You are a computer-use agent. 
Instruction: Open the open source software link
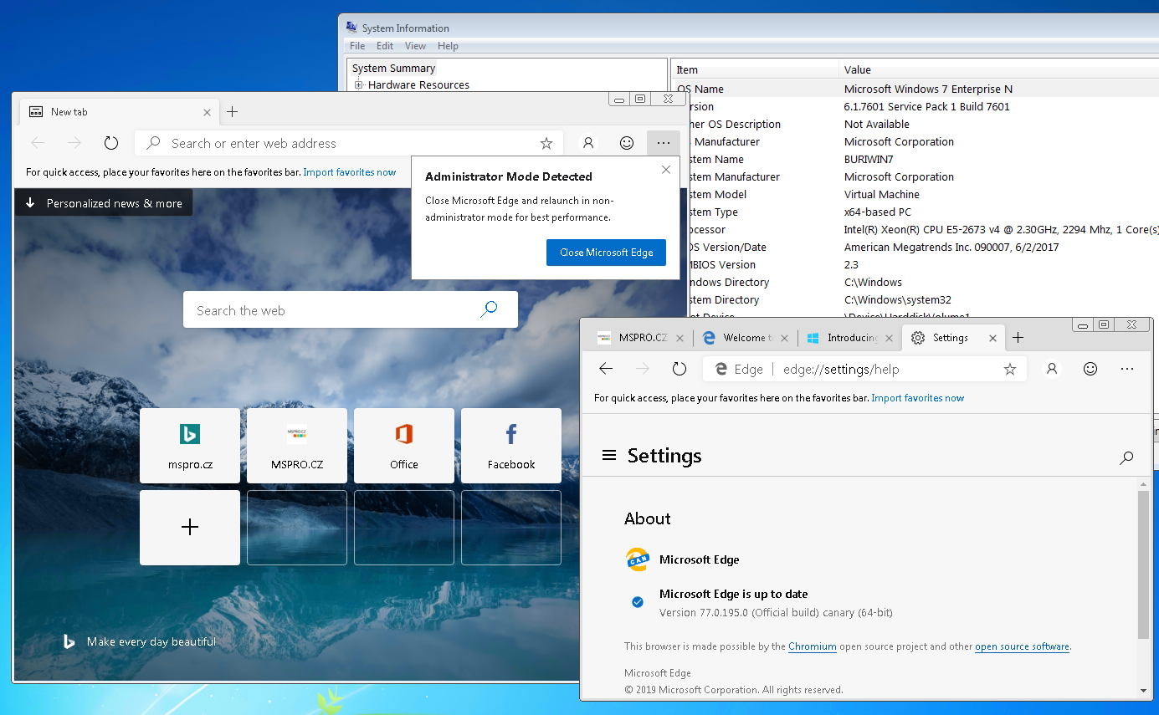click(x=1022, y=646)
